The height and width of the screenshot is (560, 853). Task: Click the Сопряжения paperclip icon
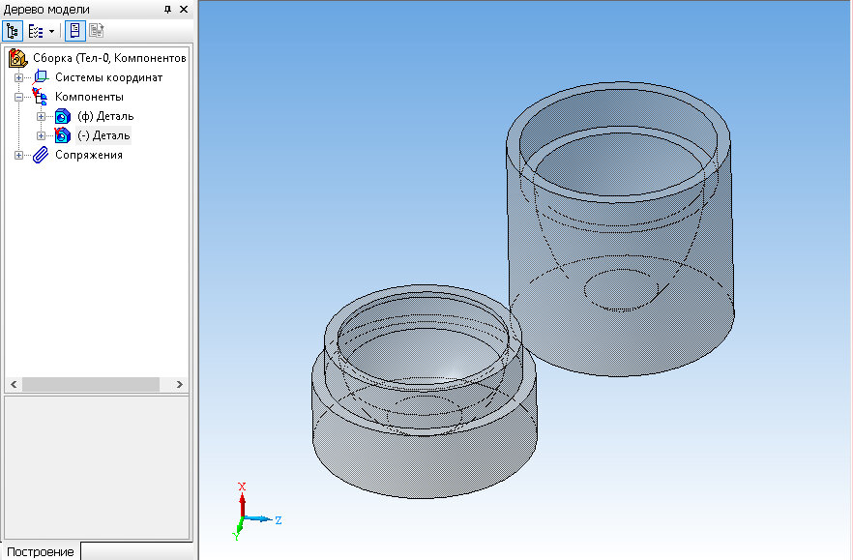tap(41, 155)
